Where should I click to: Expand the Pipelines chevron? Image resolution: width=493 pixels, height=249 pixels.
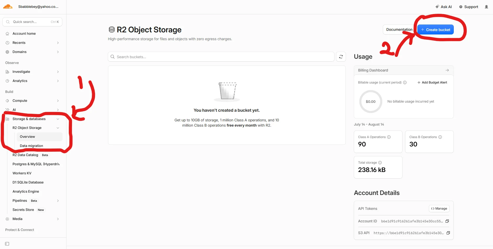point(58,201)
